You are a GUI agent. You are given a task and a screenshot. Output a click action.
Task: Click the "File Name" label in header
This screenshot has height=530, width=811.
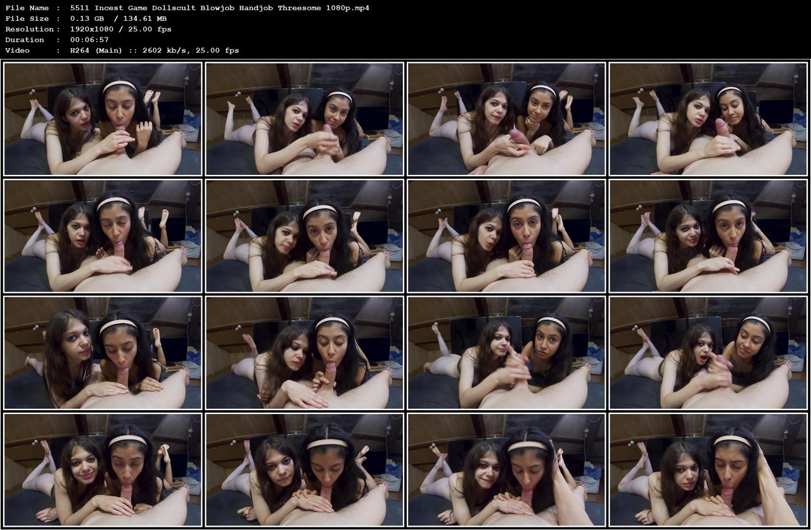(x=27, y=8)
